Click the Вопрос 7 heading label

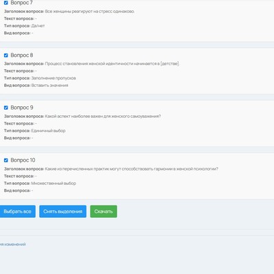(22, 3)
